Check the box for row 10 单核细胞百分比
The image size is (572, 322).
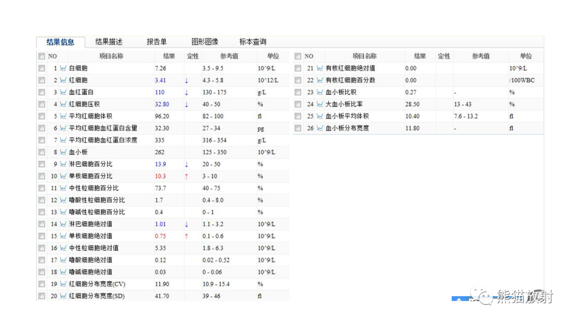pyautogui.click(x=42, y=176)
